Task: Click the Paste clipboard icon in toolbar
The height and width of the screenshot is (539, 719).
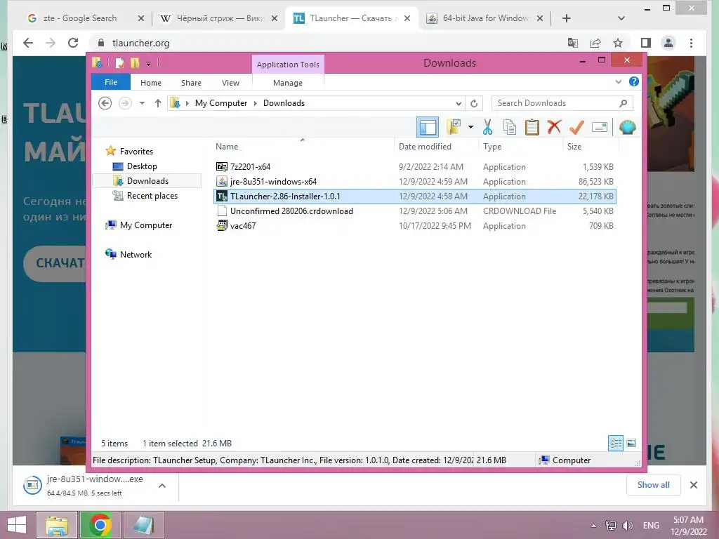Action: (532, 127)
